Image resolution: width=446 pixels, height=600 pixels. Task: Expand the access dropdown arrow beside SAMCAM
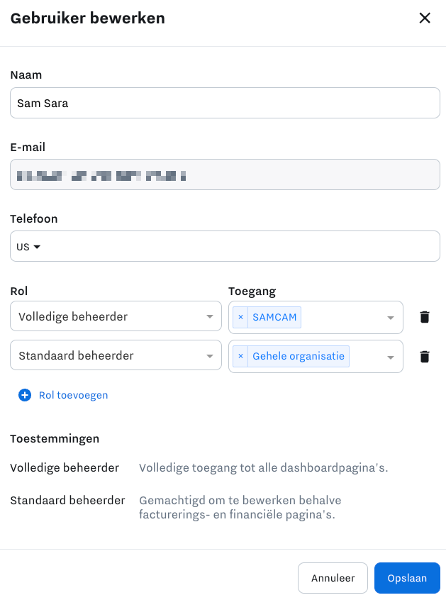pos(391,318)
